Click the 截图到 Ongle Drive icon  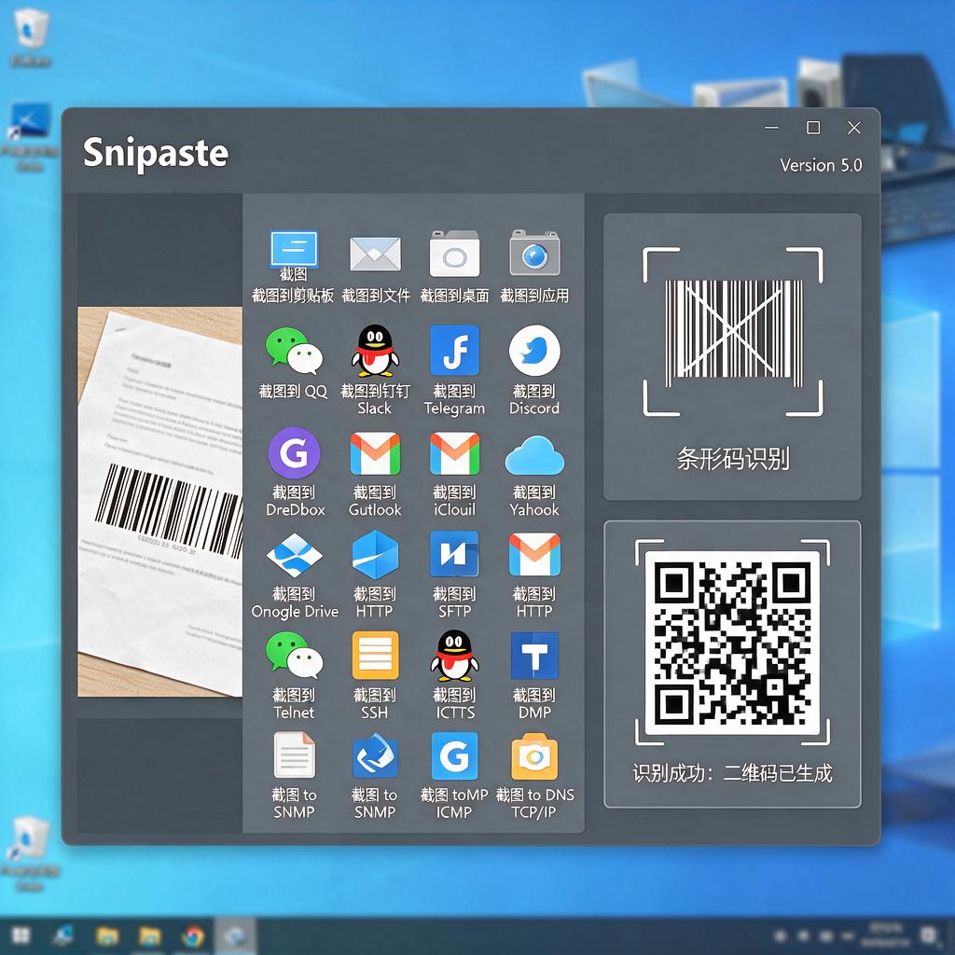tap(294, 555)
